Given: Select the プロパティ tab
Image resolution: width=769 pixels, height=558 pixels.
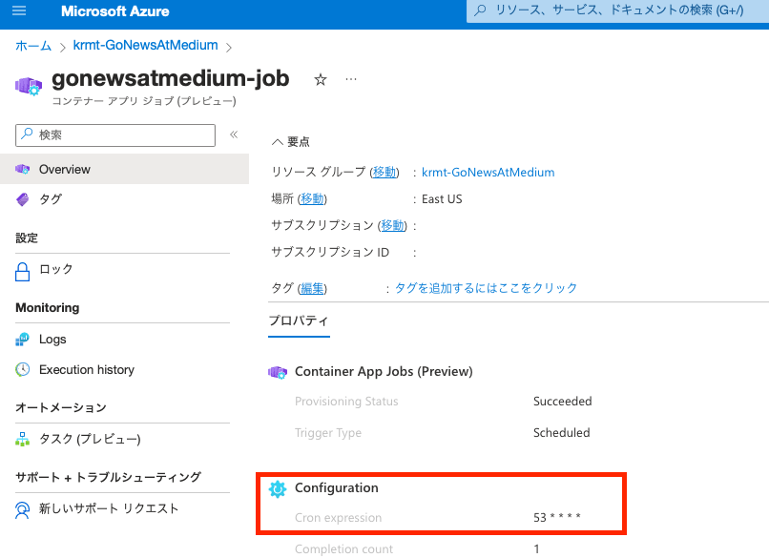Looking at the screenshot, I should coord(299,321).
